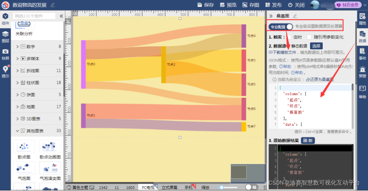
Task: Expand the 多媒体 component category
Action: click(38, 58)
